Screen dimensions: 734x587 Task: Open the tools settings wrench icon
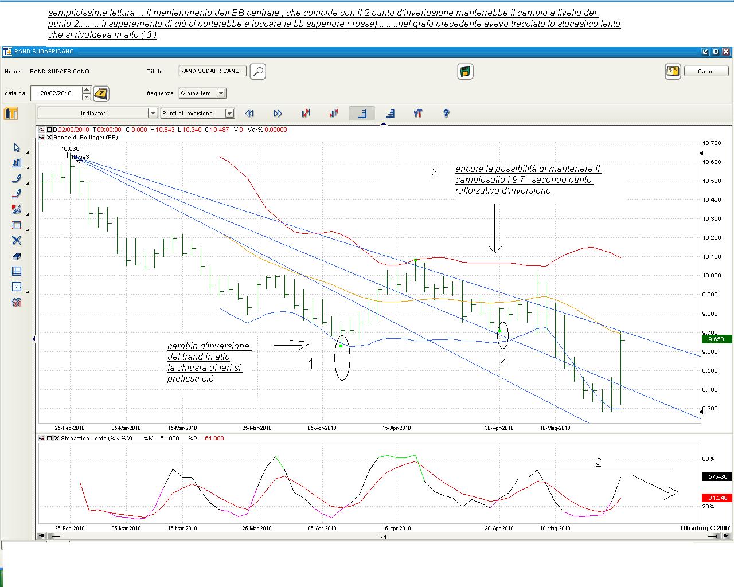[418, 114]
